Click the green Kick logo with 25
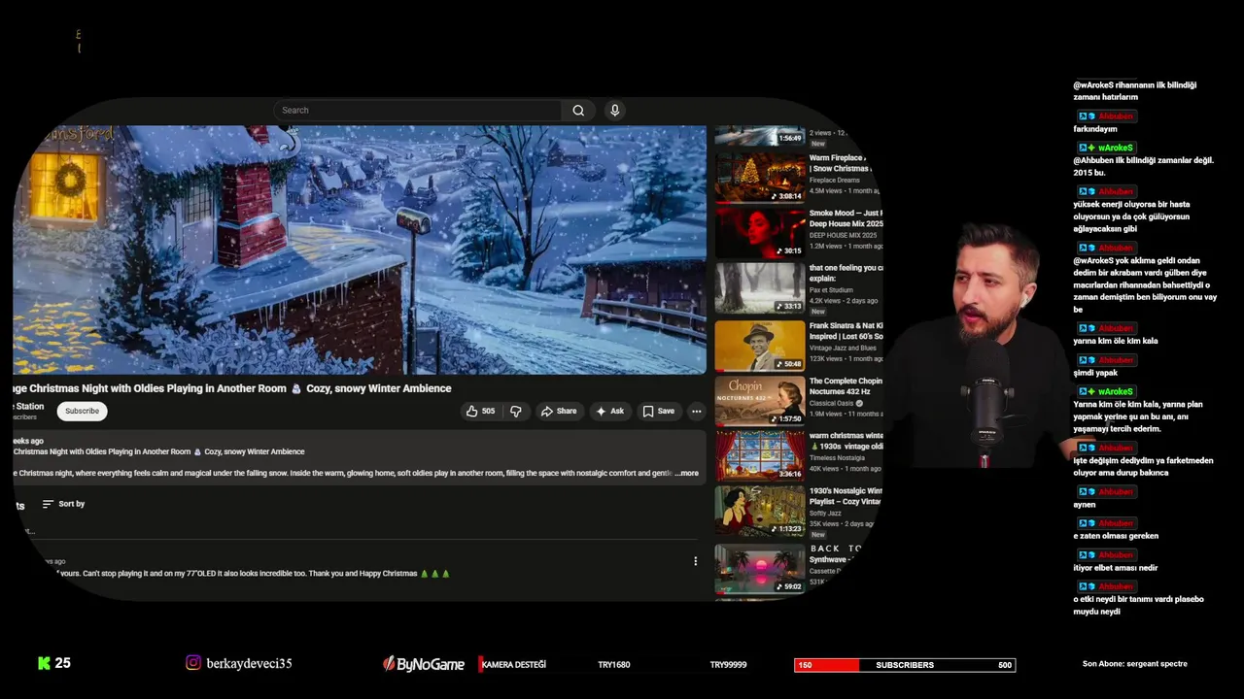 tap(53, 663)
